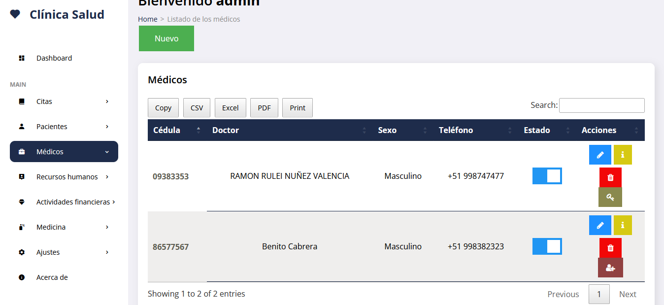Screen dimensions: 664x305
Task: Click key icon for doctor Ramon Rulei
Action: (x=610, y=197)
